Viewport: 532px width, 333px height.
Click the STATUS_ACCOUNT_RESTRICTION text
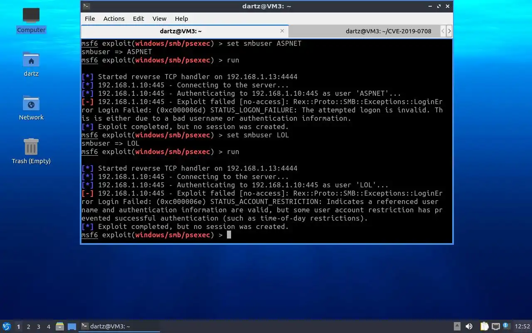click(x=266, y=201)
